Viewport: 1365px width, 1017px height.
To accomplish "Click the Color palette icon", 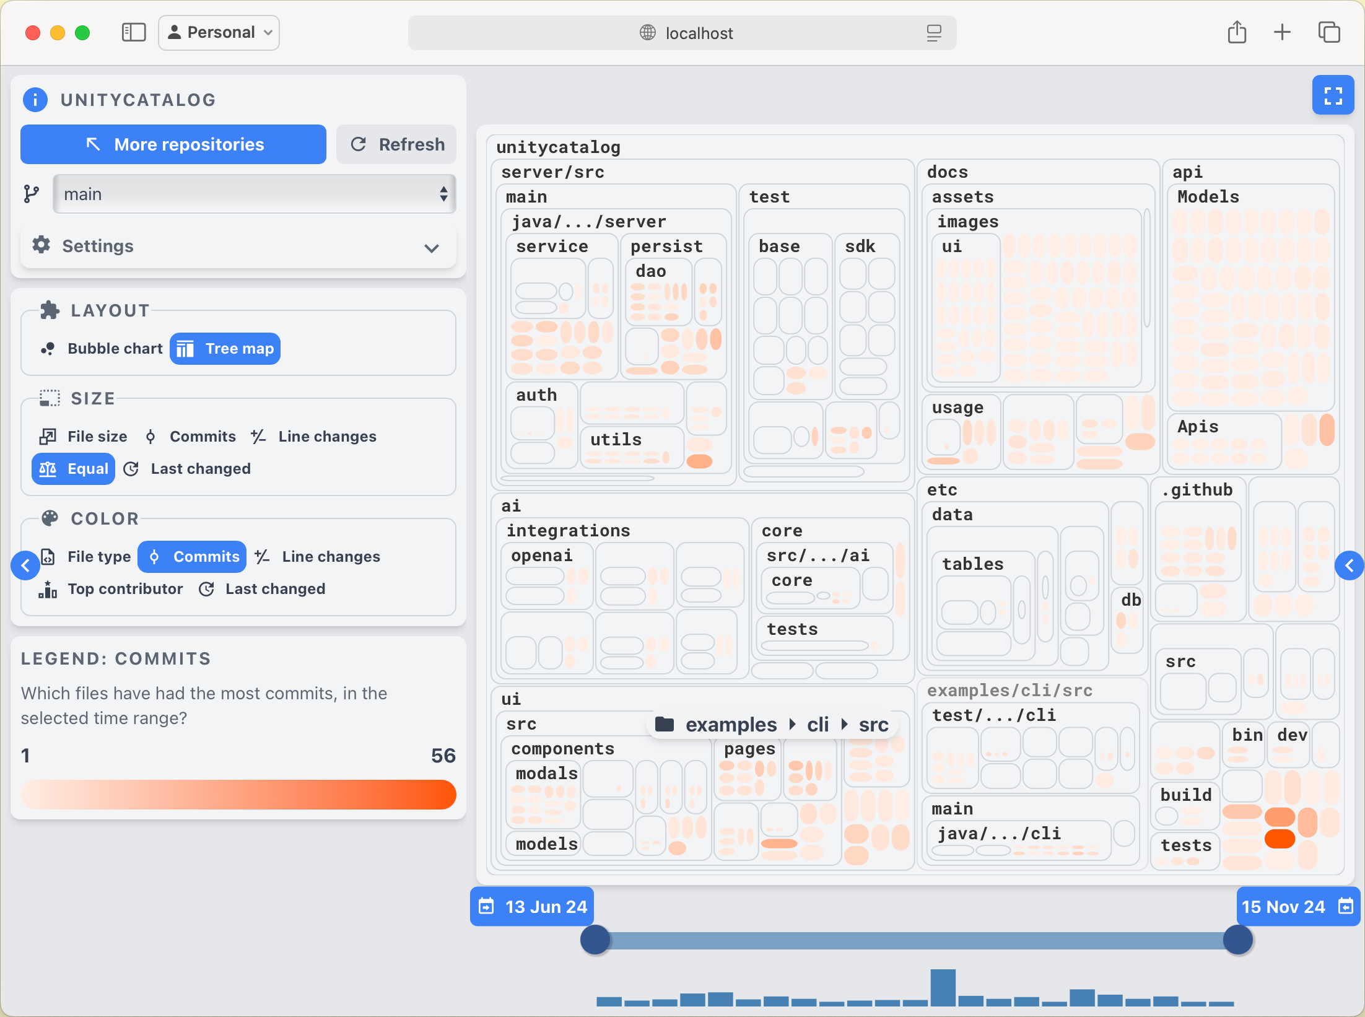I will tap(50, 518).
